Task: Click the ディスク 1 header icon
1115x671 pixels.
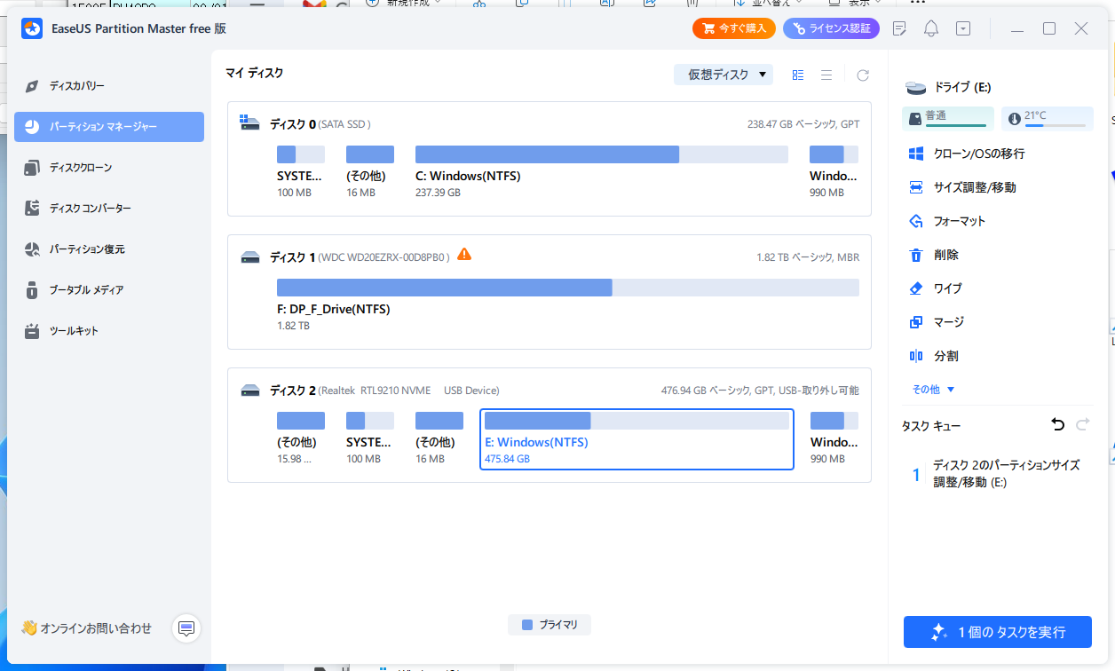Action: tap(250, 257)
